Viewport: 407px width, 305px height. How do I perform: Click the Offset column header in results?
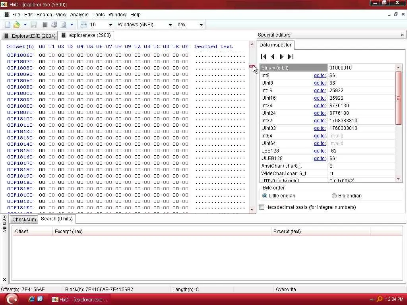coord(33,232)
